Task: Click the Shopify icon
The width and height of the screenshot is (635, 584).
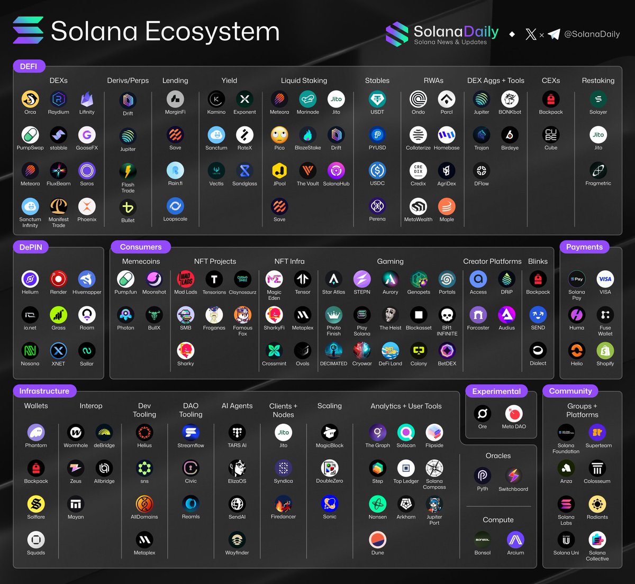Action: click(x=605, y=351)
